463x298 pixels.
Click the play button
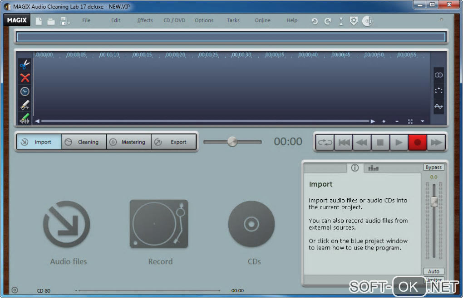(x=399, y=143)
